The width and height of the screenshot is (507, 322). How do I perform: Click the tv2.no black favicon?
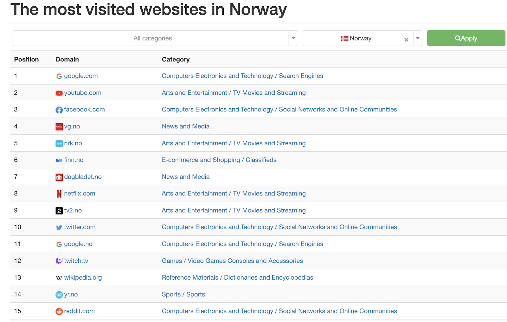[59, 211]
